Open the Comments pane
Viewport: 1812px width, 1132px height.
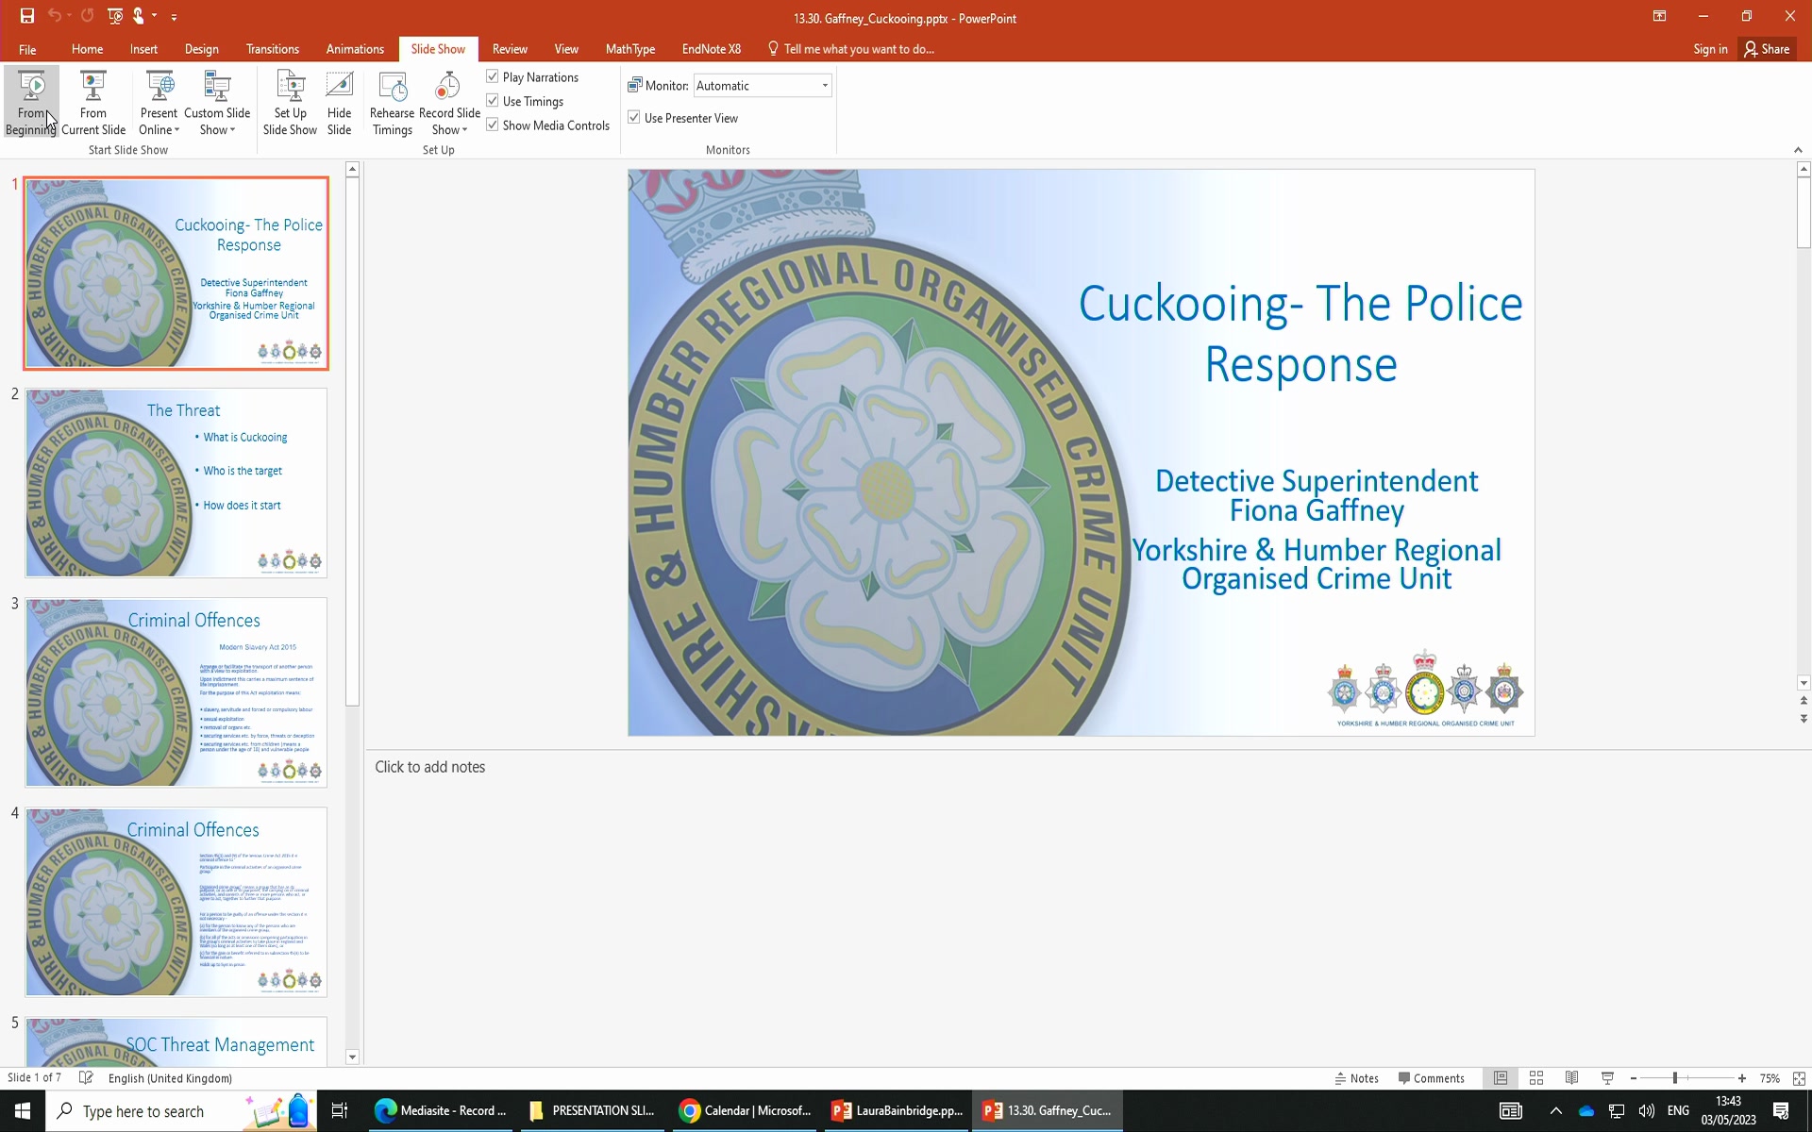(1433, 1077)
